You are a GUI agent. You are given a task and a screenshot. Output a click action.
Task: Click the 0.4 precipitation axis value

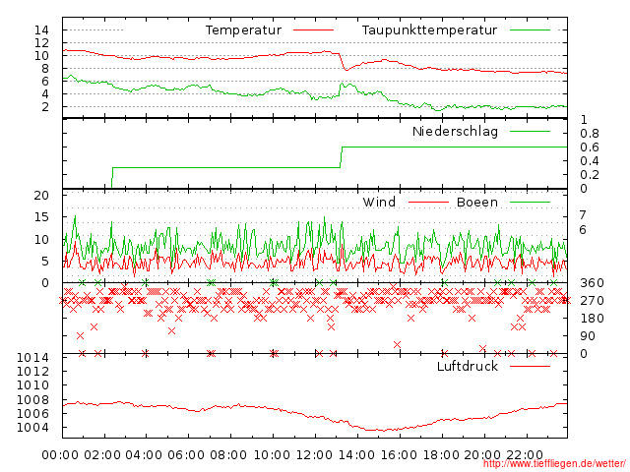point(590,161)
